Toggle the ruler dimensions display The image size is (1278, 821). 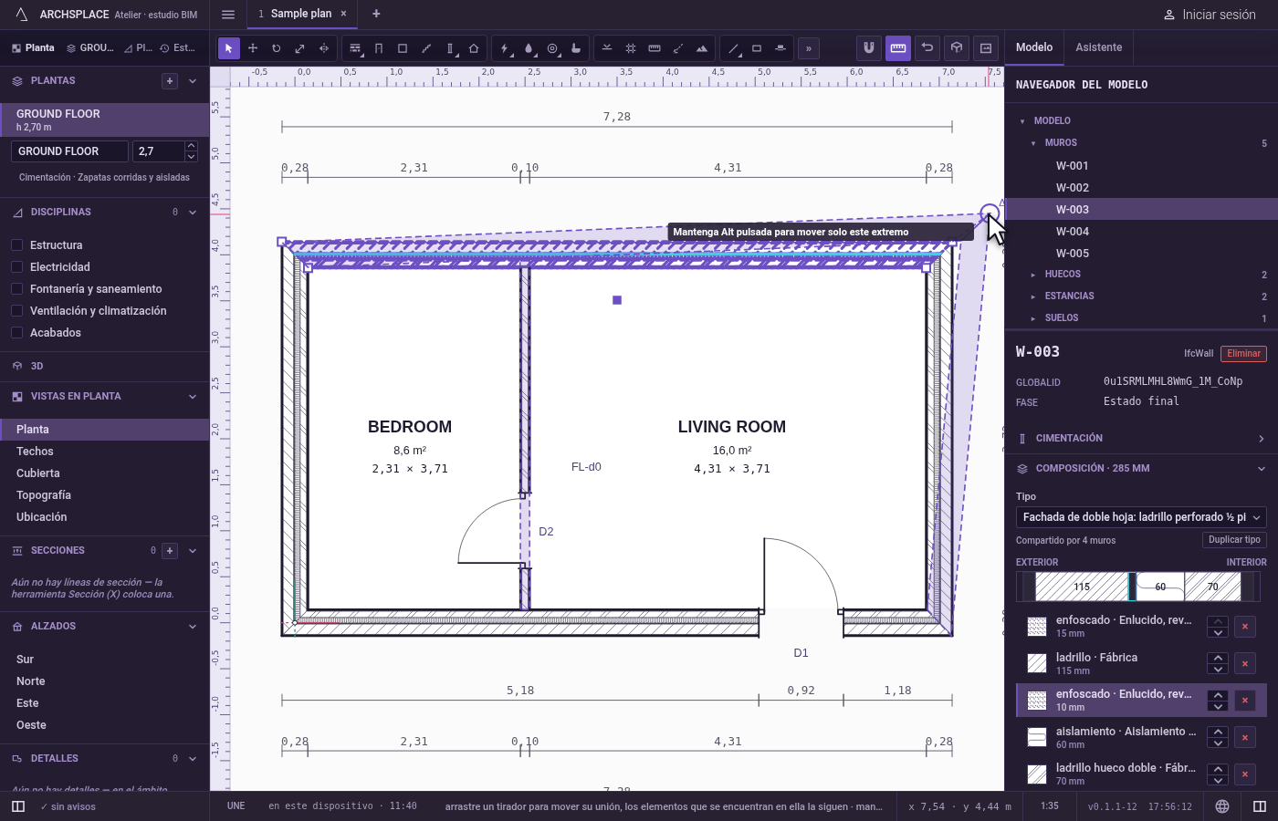(898, 48)
